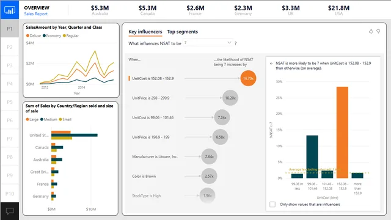Select influencer UnitPrice is 298 - 299.9
This screenshot has height=220, width=391.
[151, 98]
